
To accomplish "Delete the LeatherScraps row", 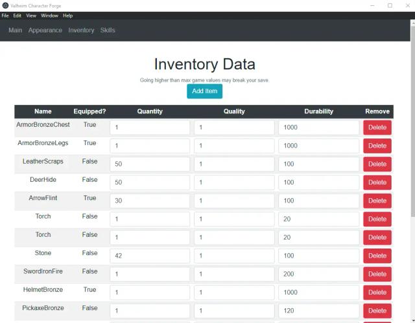I will coord(377,164).
